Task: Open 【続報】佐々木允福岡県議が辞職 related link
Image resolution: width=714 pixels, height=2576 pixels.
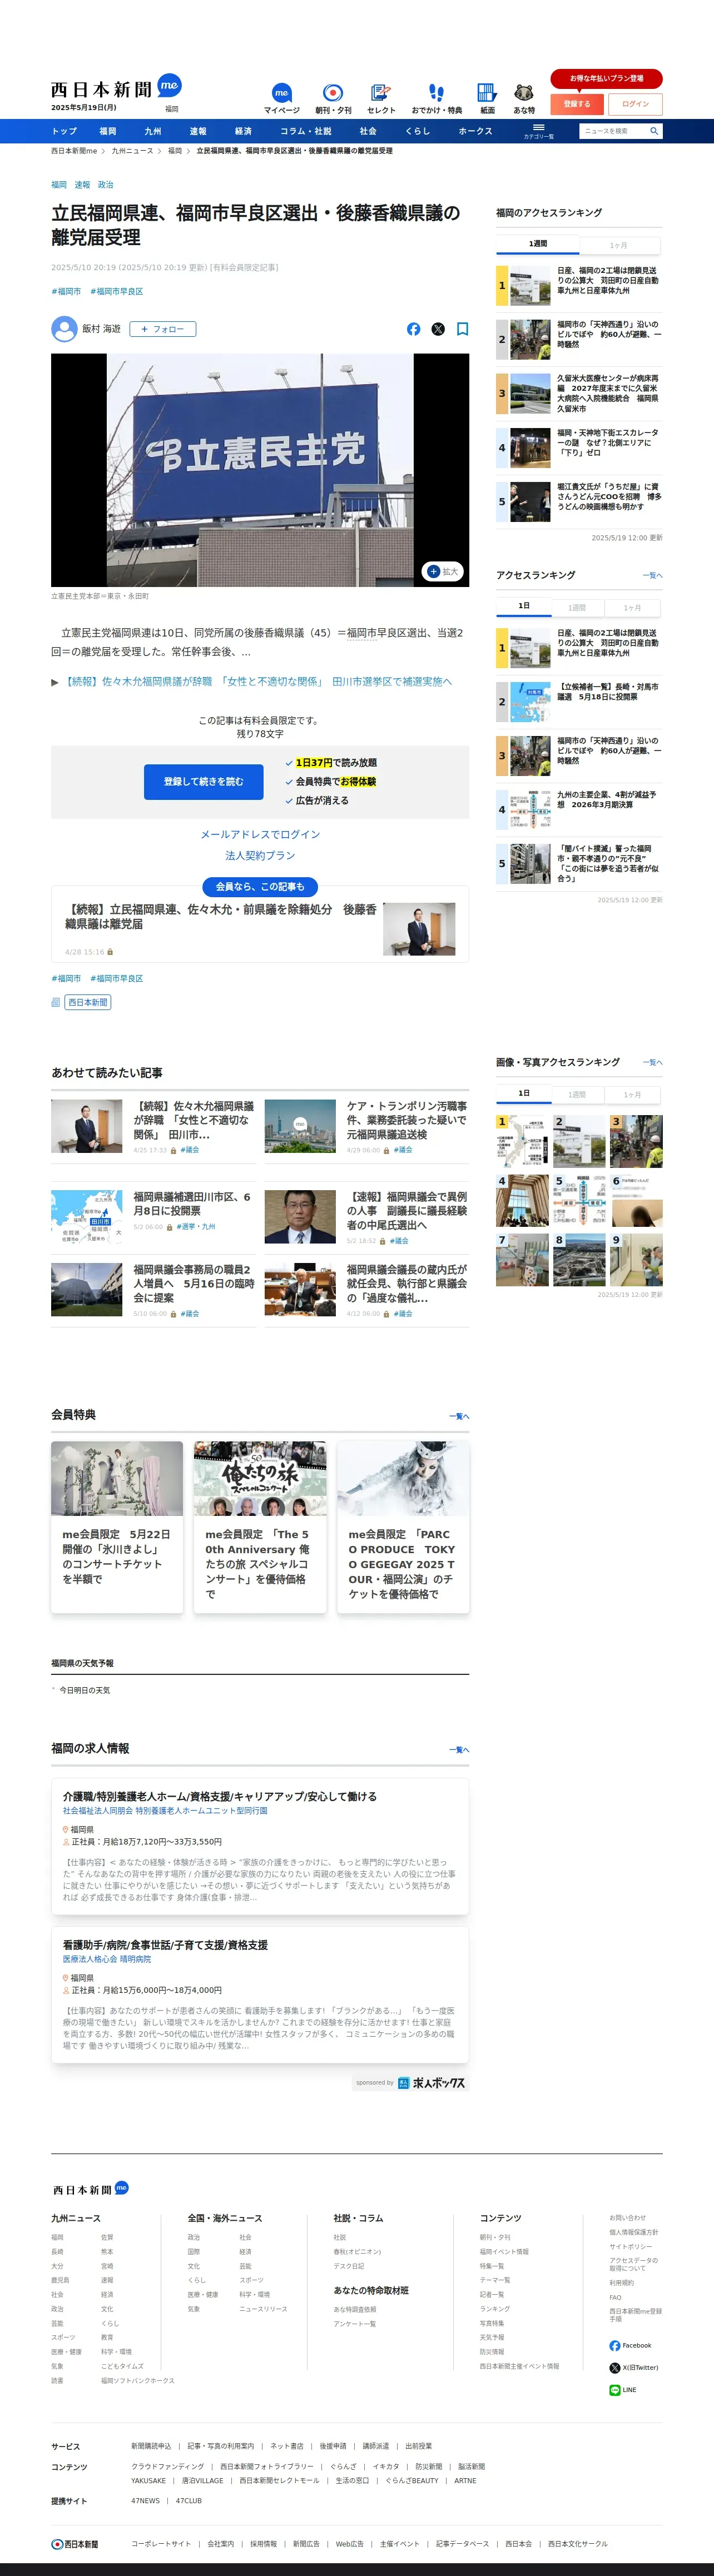Action: [258, 682]
